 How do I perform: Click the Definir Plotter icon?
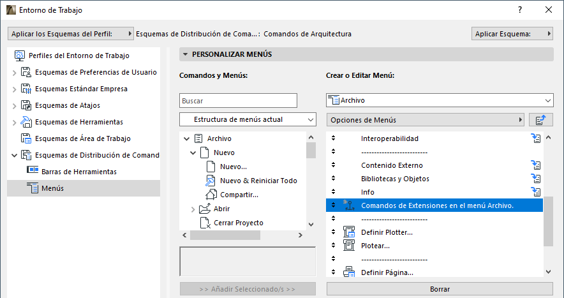[x=349, y=232]
